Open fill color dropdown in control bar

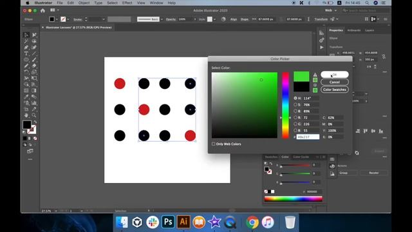point(57,19)
